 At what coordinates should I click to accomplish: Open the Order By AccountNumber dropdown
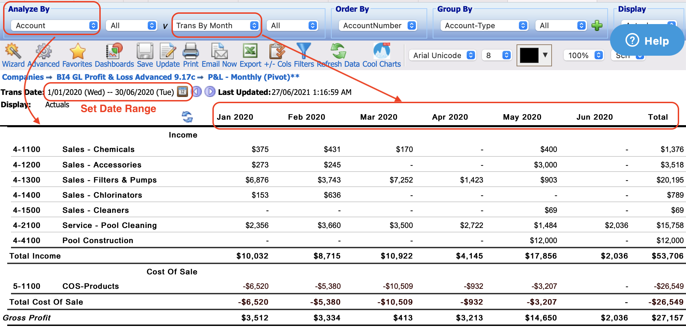point(377,25)
